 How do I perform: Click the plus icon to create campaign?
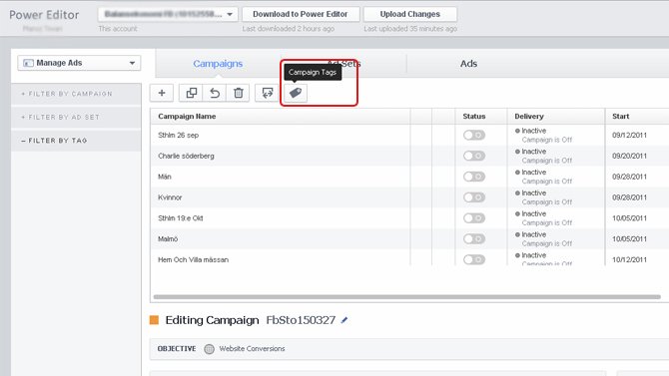[x=162, y=93]
